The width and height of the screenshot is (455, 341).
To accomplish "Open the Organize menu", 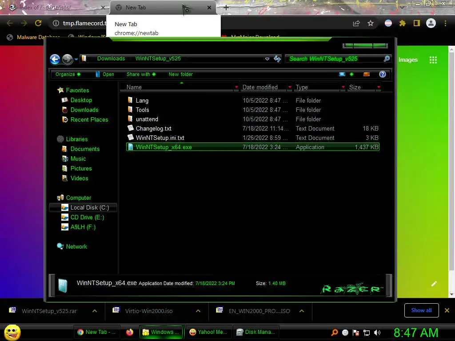I will 68,74.
